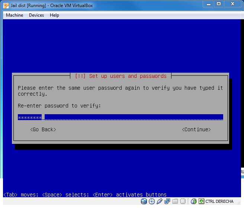
Task: Click the virtualization CPU chip icon
Action: (183, 201)
